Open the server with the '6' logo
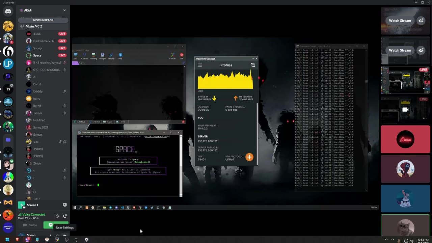 [8, 51]
